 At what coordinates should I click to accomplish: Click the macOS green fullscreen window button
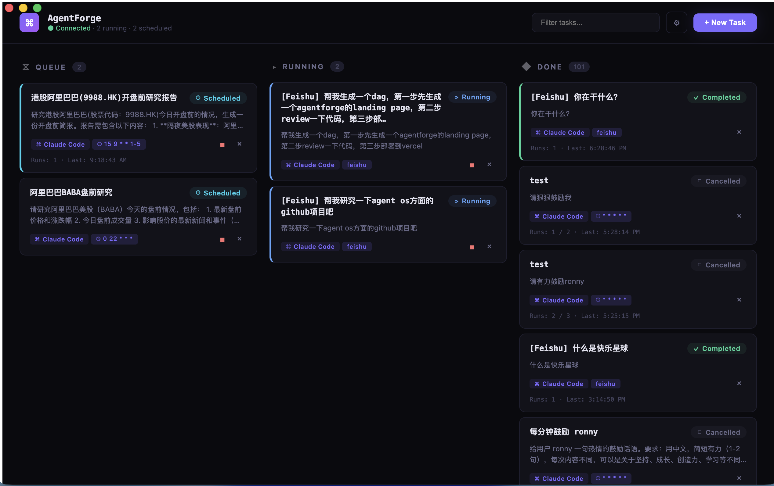coord(37,8)
